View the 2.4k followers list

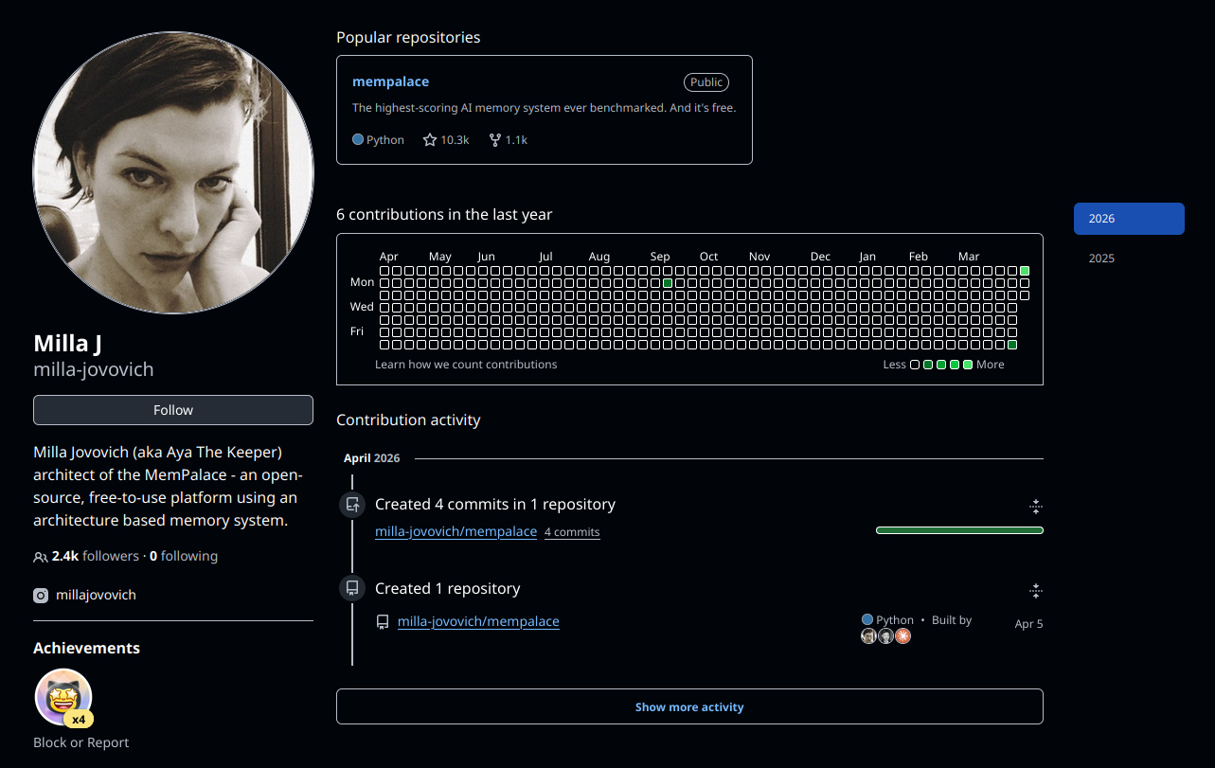[95, 557]
